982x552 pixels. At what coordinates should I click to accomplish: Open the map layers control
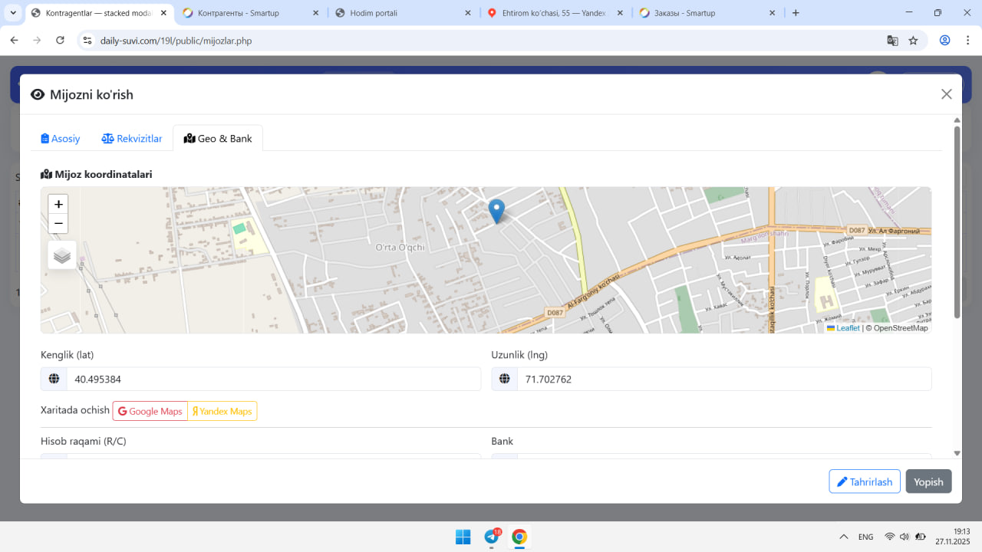(62, 255)
